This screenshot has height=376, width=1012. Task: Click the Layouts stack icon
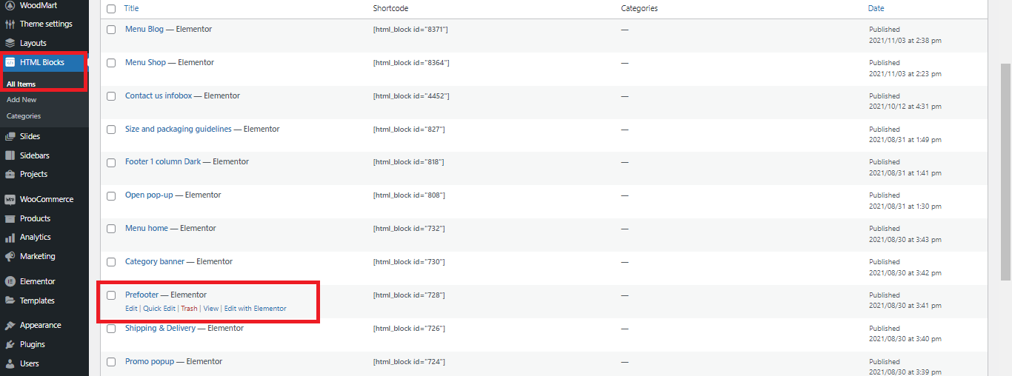coord(10,43)
